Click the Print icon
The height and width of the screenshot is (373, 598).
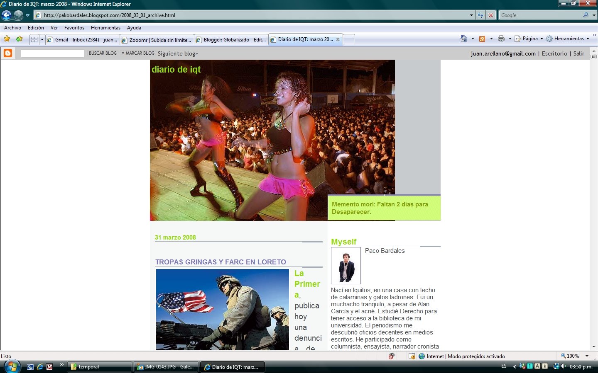(x=501, y=39)
